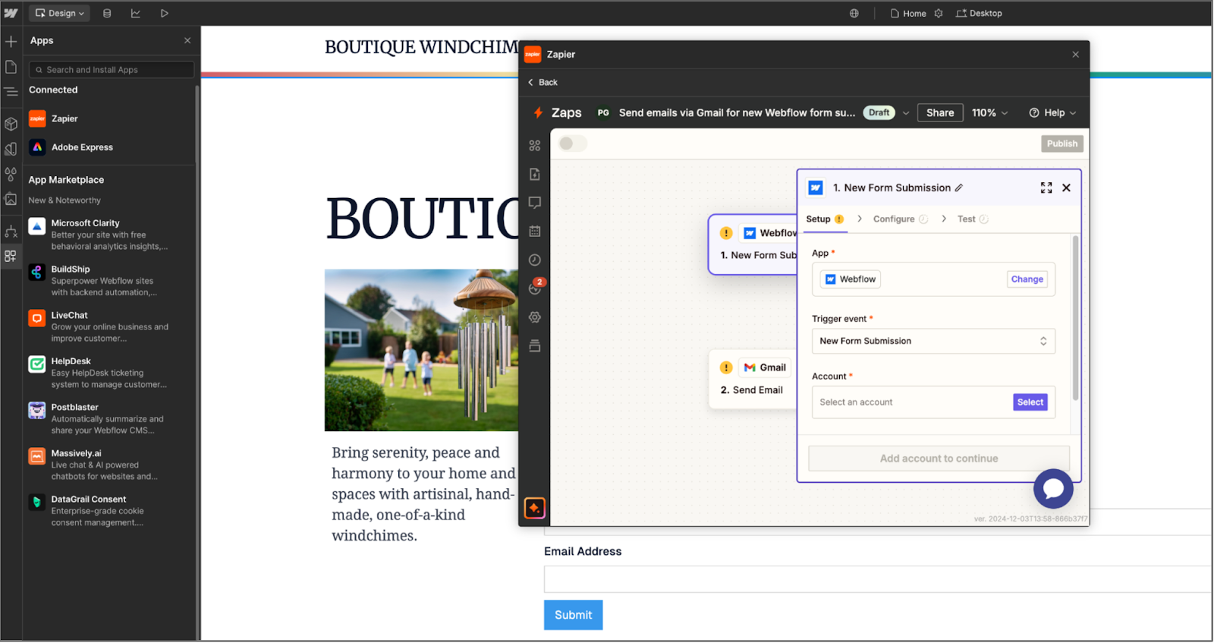Click the Zapier AI sparkle button
The height and width of the screenshot is (643, 1214).
(x=535, y=508)
